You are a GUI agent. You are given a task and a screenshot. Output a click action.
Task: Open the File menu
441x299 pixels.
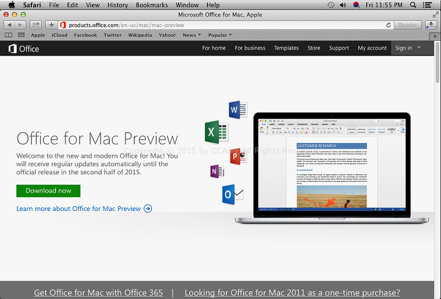[54, 5]
